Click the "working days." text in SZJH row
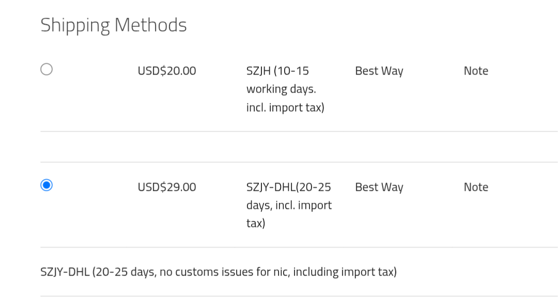This screenshot has width=558, height=301. tap(281, 89)
